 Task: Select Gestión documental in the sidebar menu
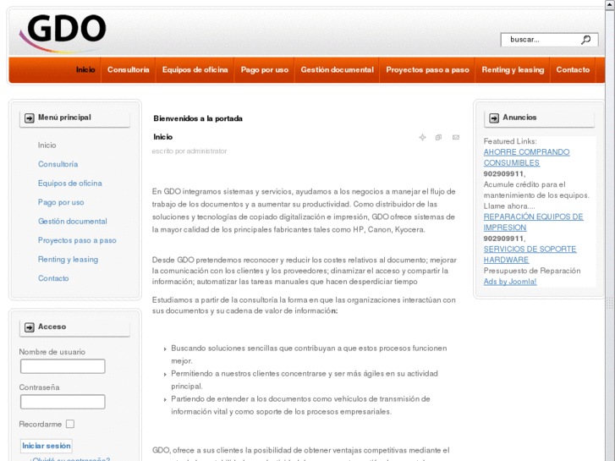[73, 222]
